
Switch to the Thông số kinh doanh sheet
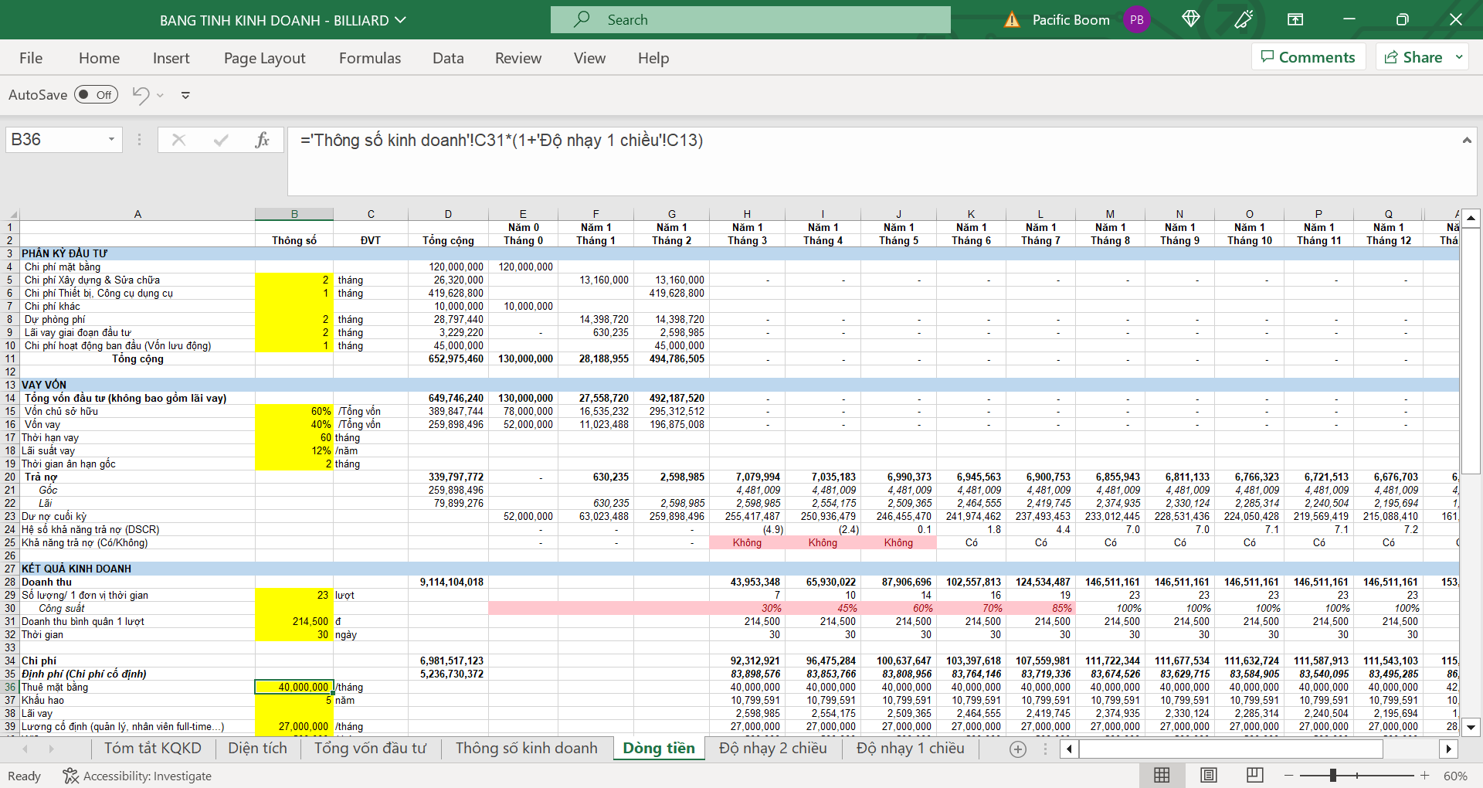526,748
